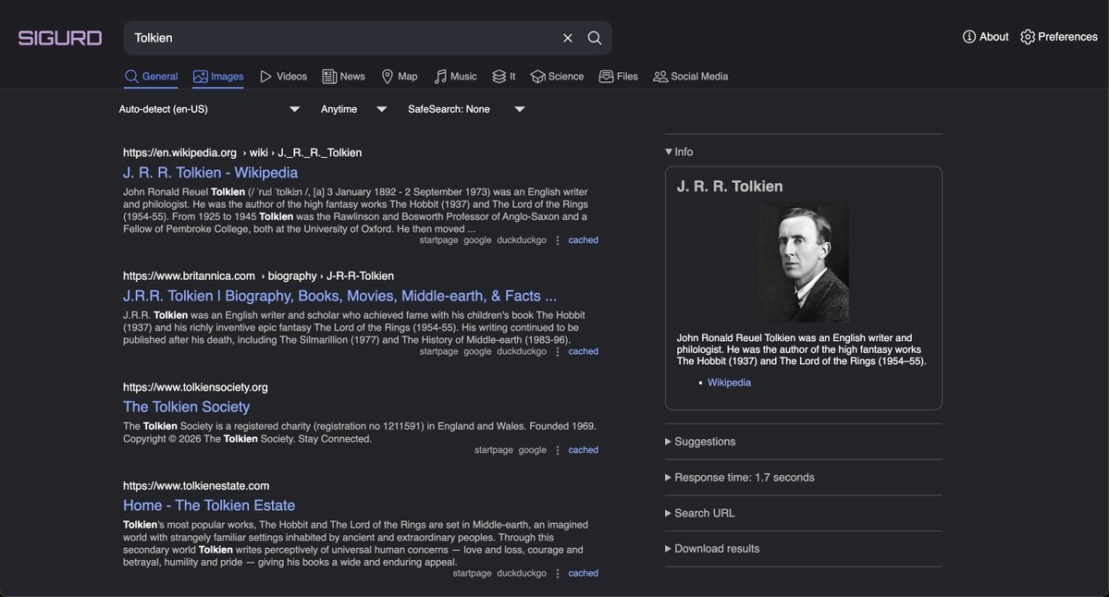Switch to the Map tab
Viewport: 1109px width, 597px height.
click(x=400, y=77)
